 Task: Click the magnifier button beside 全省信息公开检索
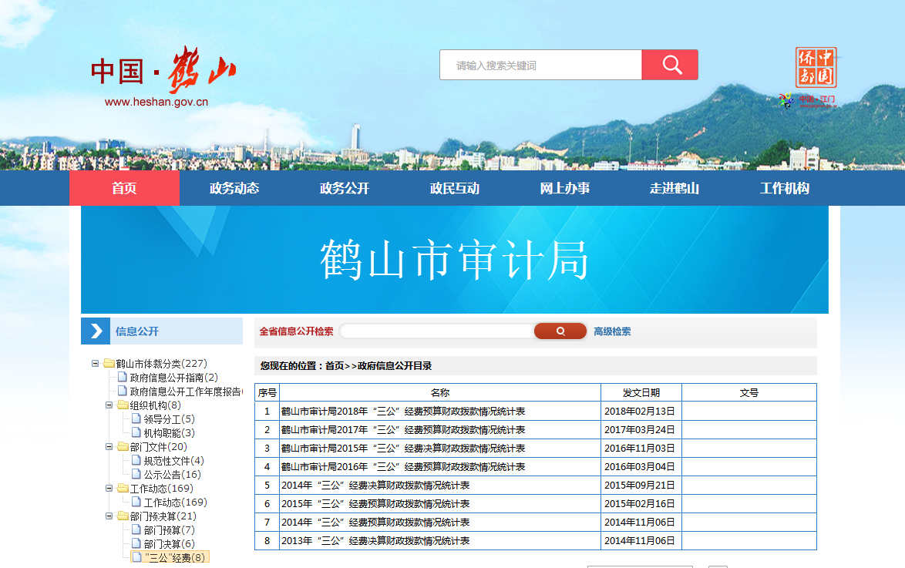(560, 331)
